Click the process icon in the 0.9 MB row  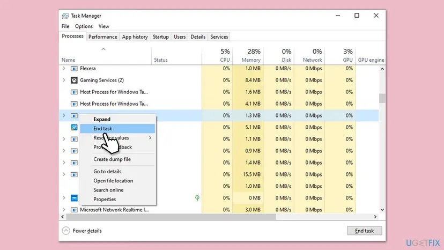74,151
